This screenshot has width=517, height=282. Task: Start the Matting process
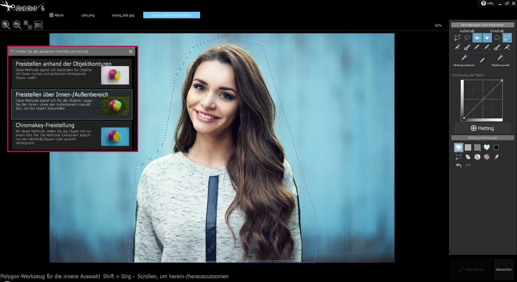point(482,128)
